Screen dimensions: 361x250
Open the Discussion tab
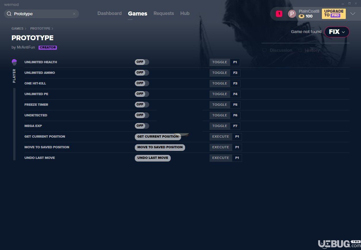[x=278, y=50]
